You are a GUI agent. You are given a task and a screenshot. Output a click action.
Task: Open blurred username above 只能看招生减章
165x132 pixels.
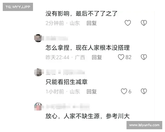coord(65,72)
